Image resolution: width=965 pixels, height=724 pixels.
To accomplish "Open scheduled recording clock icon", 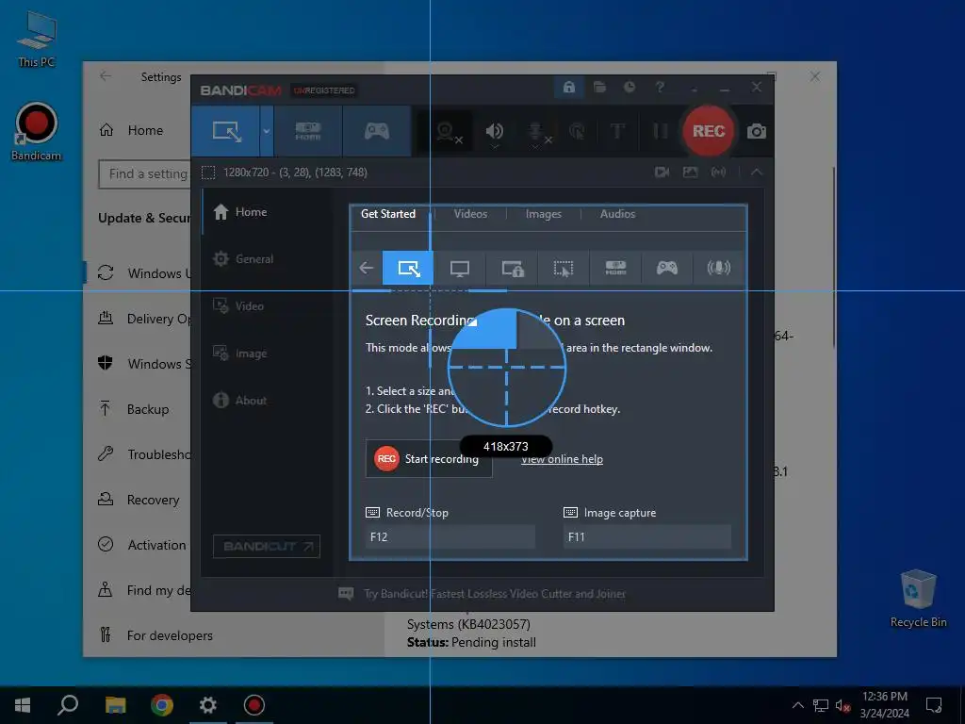I will coord(630,88).
